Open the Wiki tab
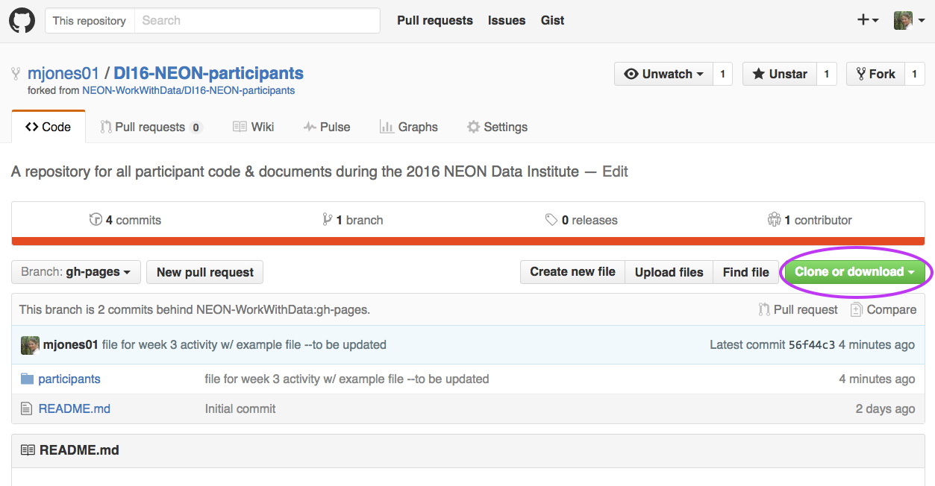Image resolution: width=935 pixels, height=486 pixels. (254, 127)
